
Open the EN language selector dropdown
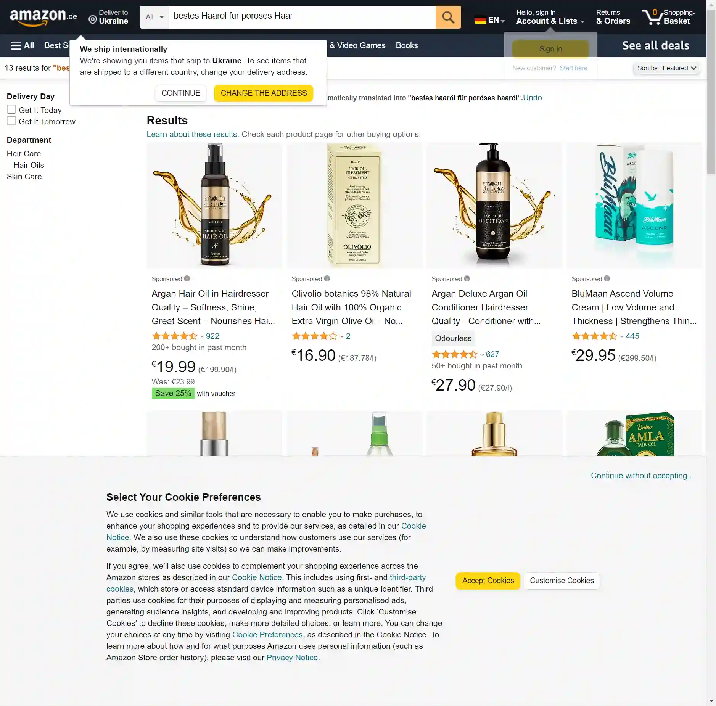coord(490,20)
